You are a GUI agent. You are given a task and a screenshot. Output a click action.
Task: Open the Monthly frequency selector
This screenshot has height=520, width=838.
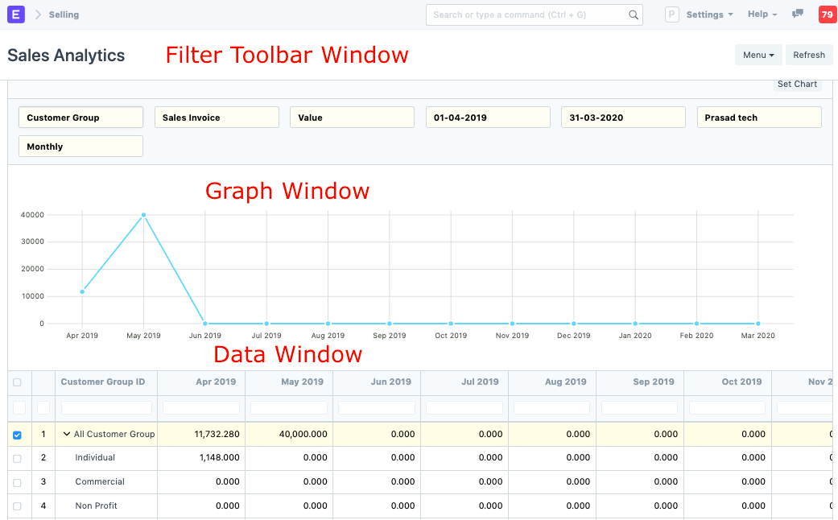tap(80, 146)
